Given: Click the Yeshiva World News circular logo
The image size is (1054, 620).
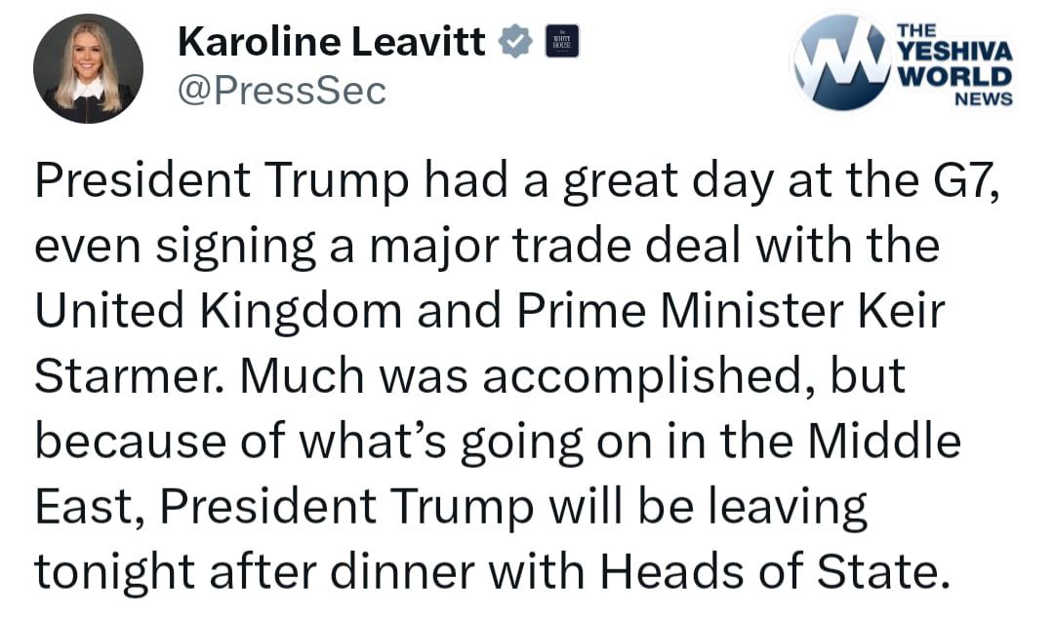Looking at the screenshot, I should pyautogui.click(x=840, y=61).
